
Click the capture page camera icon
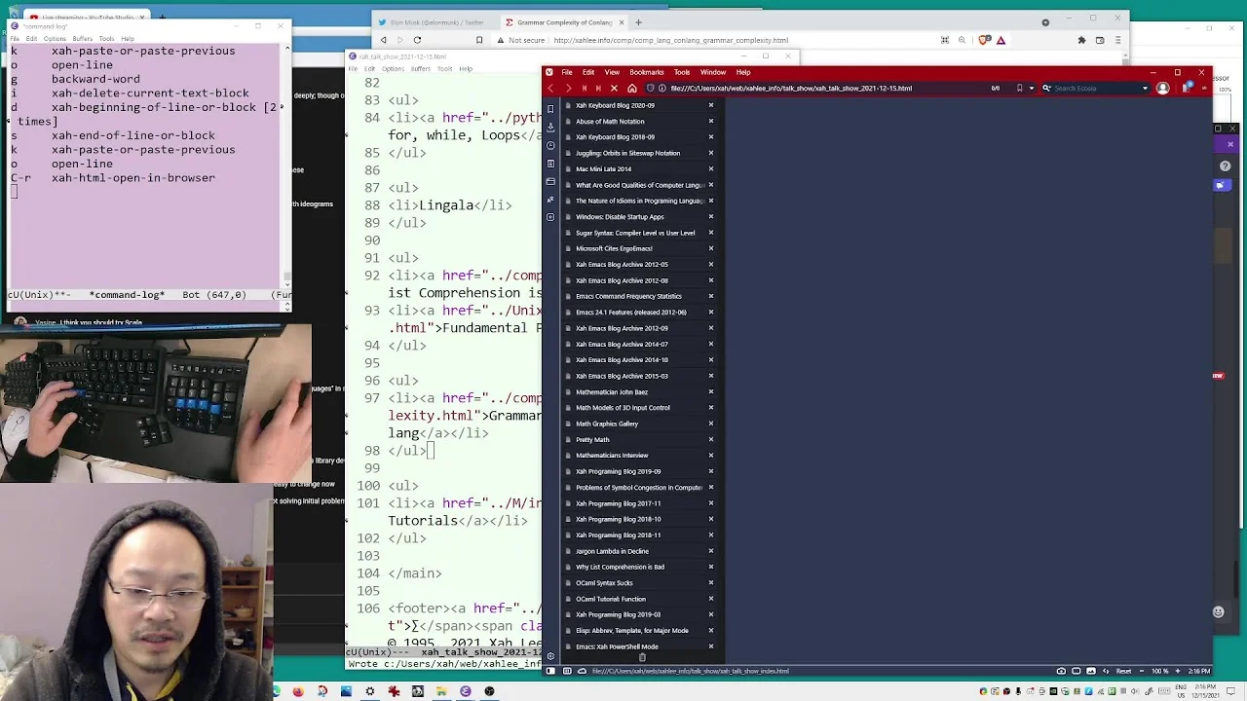coord(1061,671)
